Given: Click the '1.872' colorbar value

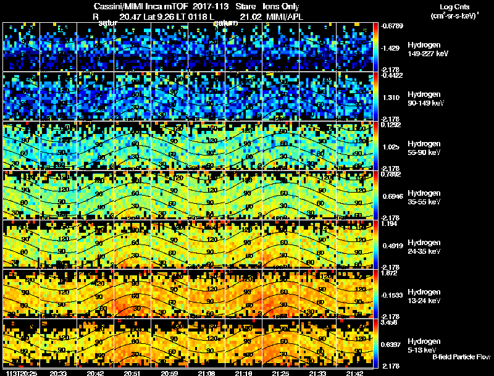Looking at the screenshot, I should pyautogui.click(x=390, y=273).
